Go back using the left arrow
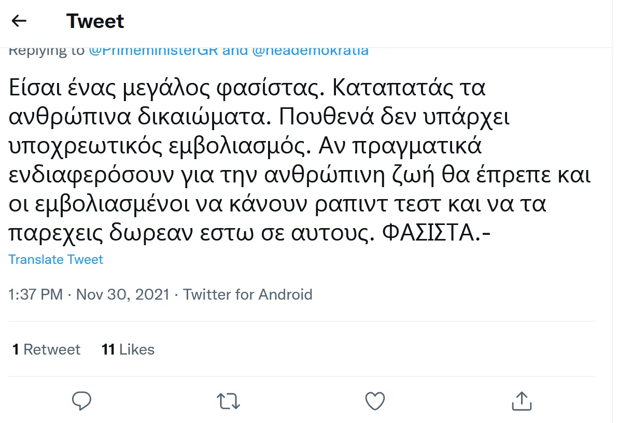The image size is (618, 423). tap(19, 21)
